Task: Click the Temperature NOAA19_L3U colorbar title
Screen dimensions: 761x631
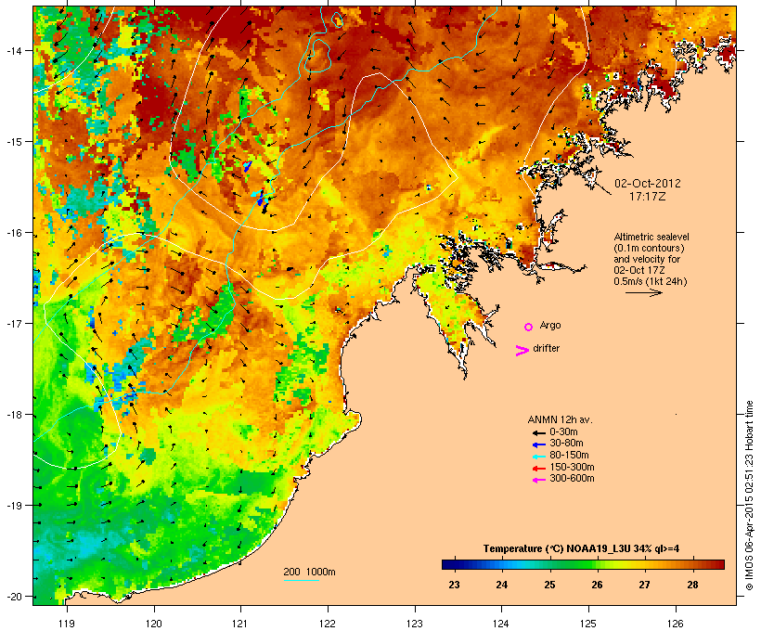Action: [x=581, y=549]
